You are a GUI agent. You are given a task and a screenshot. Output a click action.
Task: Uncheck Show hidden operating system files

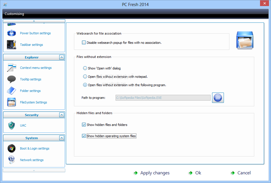pyautogui.click(x=84, y=136)
